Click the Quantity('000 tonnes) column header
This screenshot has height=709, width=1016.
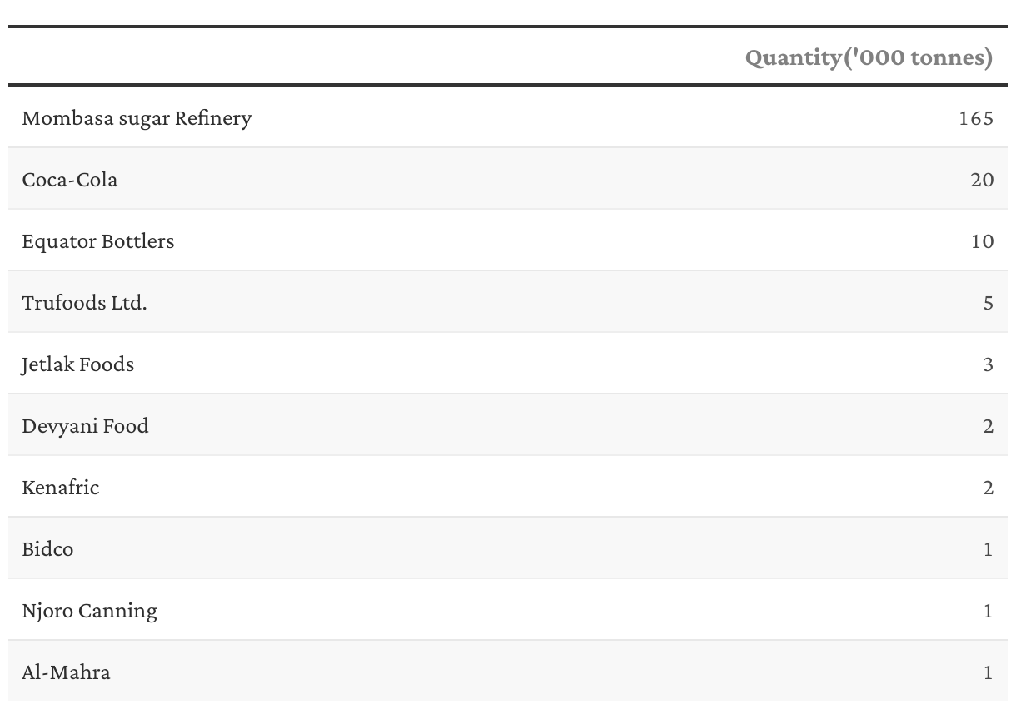869,57
